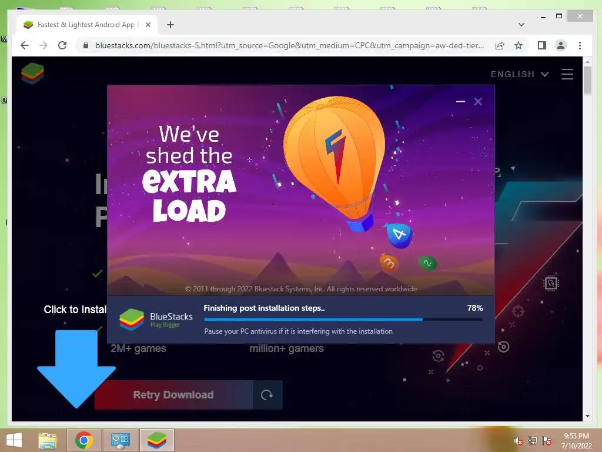Click the Chrome taskbar icon
Viewport: 602px width, 452px height.
point(83,440)
